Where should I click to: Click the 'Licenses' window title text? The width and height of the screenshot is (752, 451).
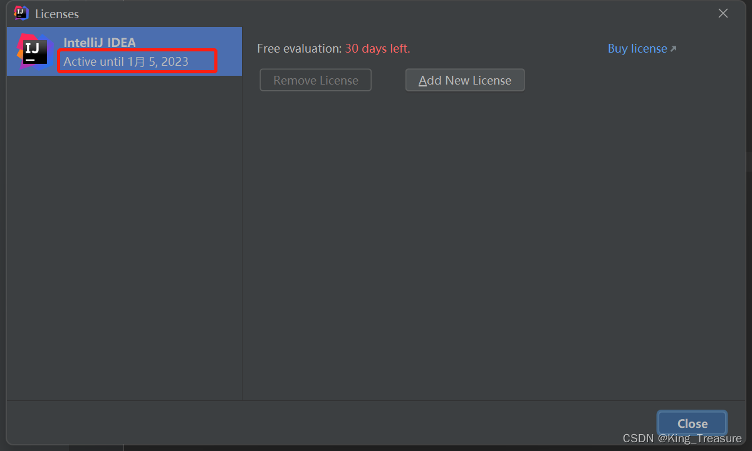pos(57,14)
